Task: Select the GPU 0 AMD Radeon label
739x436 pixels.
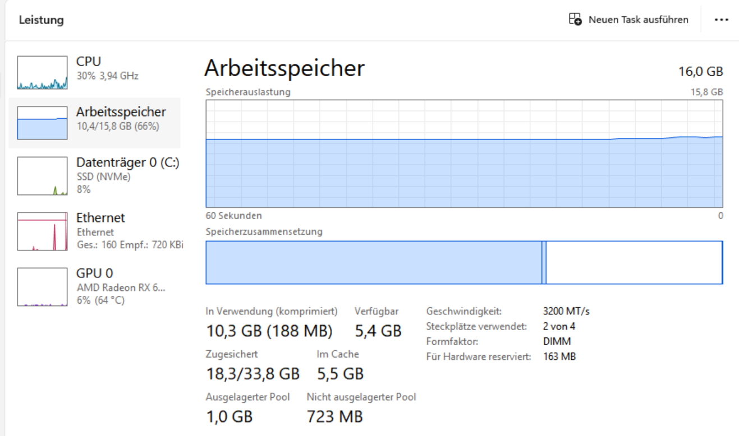Action: [x=121, y=287]
